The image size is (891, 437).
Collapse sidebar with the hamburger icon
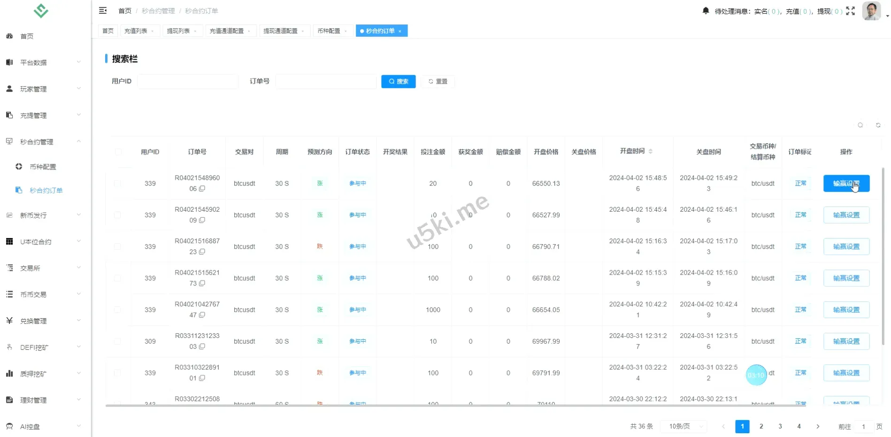point(103,10)
